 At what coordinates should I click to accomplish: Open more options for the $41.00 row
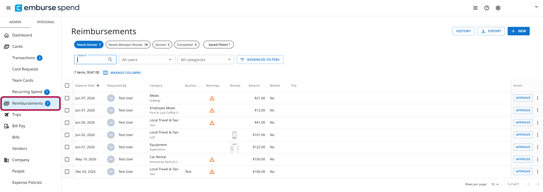click(x=538, y=123)
